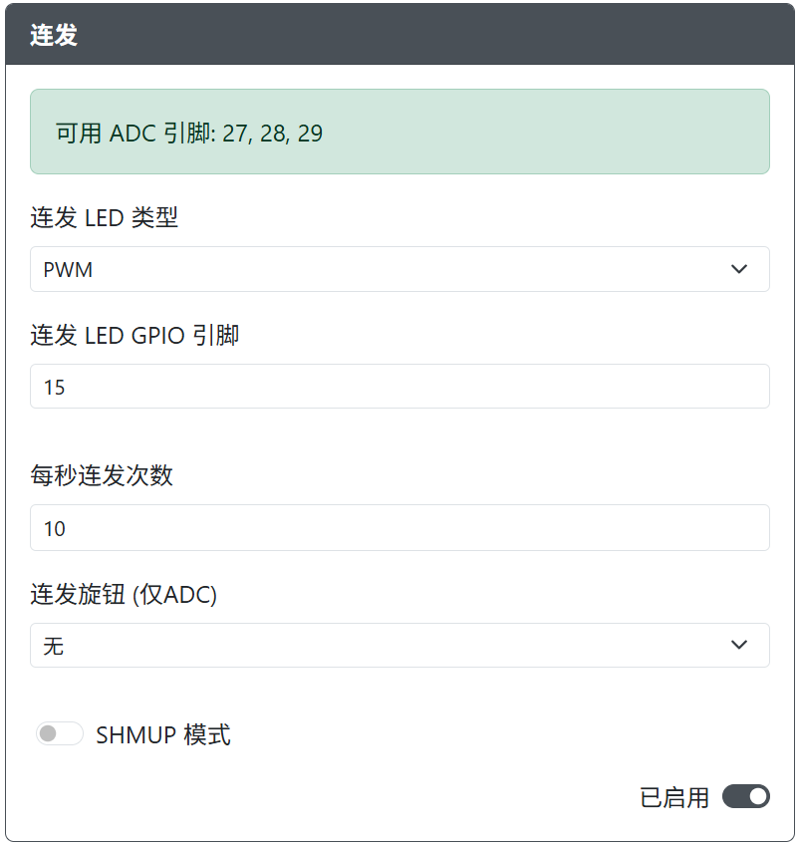Image resolution: width=800 pixels, height=846 pixels.
Task: Turn off the 已启用 switch
Action: click(x=746, y=796)
